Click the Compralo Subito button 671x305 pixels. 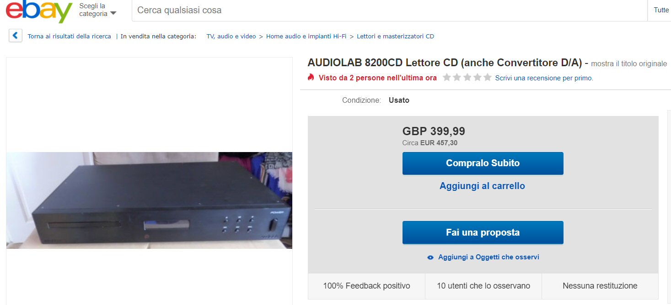click(483, 163)
